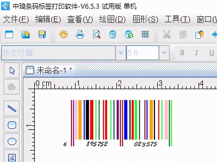Open the 窗口 menu
This screenshot has width=217, height=162.
click(207, 19)
